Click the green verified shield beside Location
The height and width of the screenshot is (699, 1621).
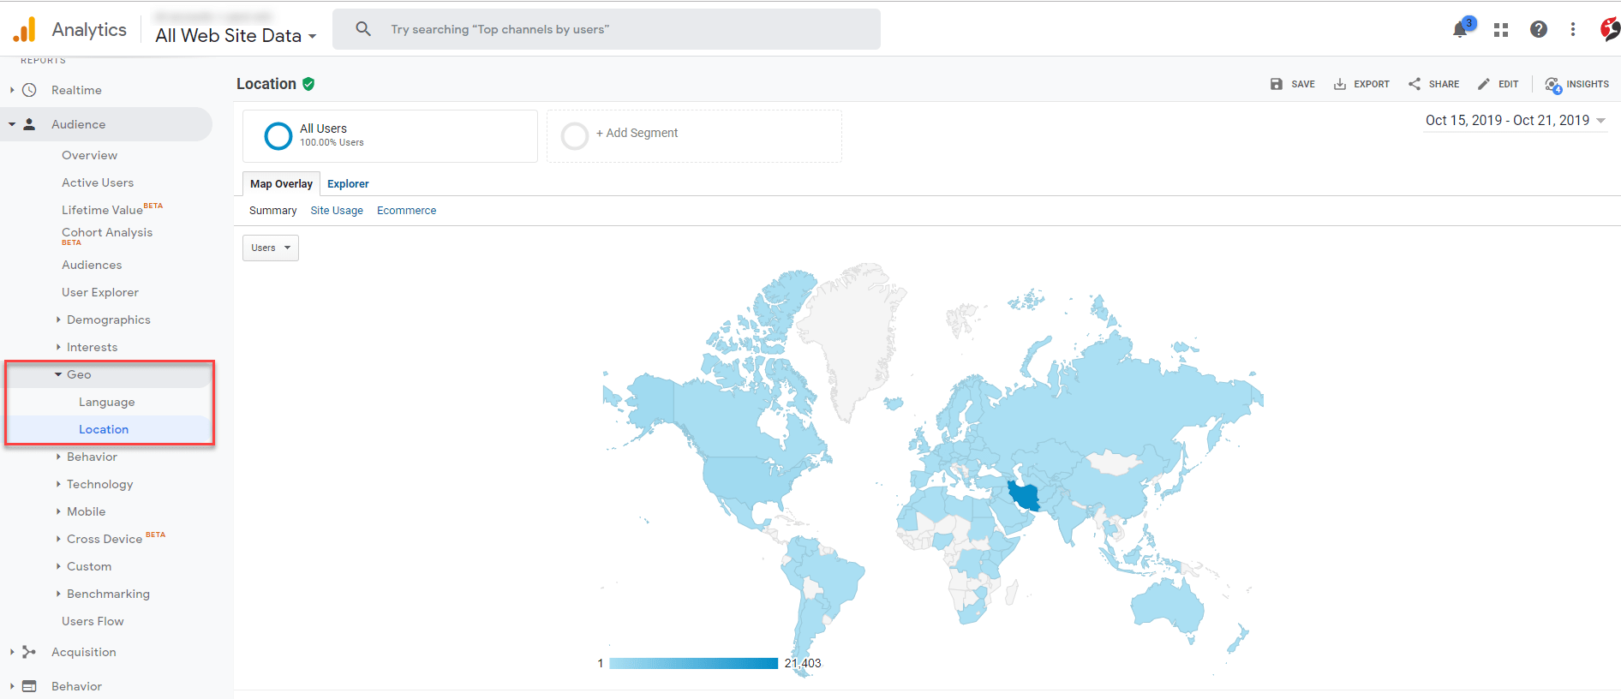[308, 84]
